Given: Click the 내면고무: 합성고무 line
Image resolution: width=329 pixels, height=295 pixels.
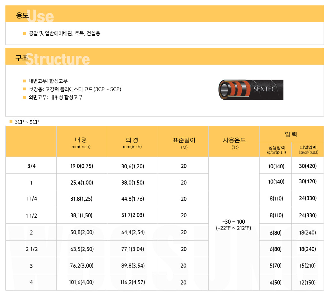Looking at the screenshot, I should click(48, 81).
